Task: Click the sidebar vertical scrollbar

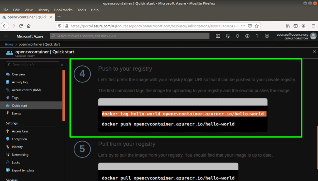Action: point(64,96)
